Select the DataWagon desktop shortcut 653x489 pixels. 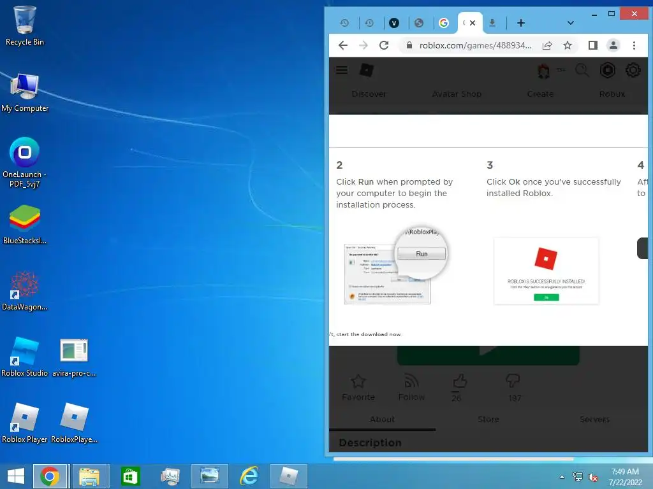coord(25,290)
